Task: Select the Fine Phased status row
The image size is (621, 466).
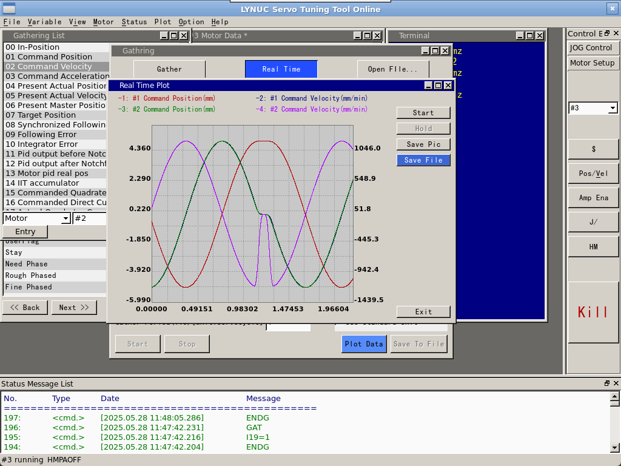Action: (55, 287)
